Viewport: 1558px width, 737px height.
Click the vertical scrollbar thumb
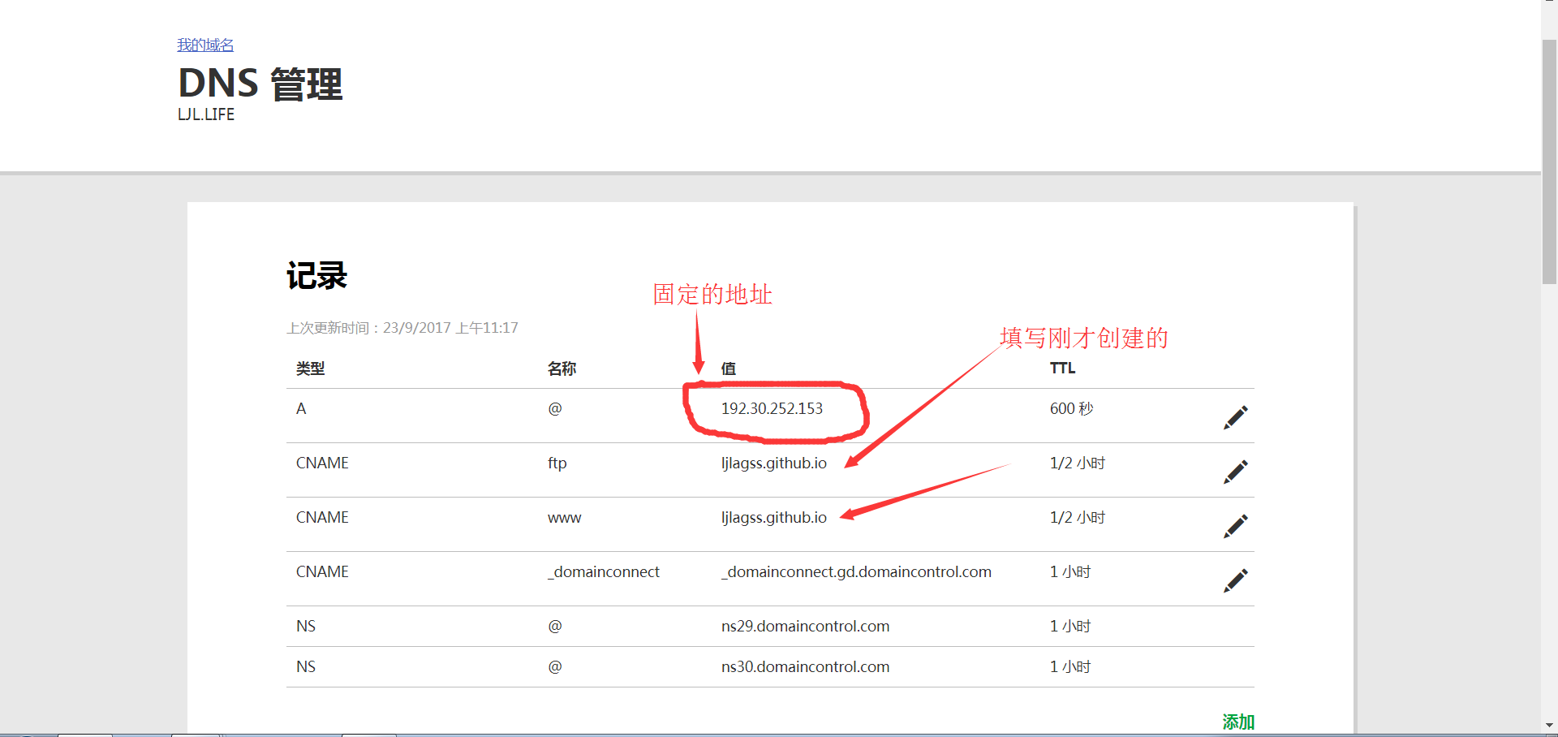[x=1549, y=161]
